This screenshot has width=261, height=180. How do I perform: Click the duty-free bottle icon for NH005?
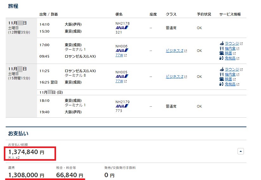point(221,84)
